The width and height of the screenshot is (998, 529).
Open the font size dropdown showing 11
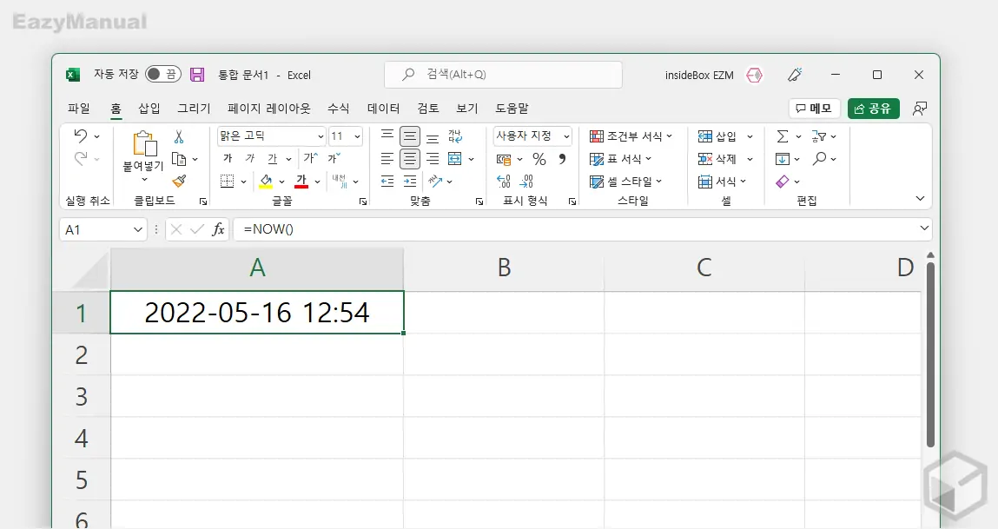[x=343, y=136]
